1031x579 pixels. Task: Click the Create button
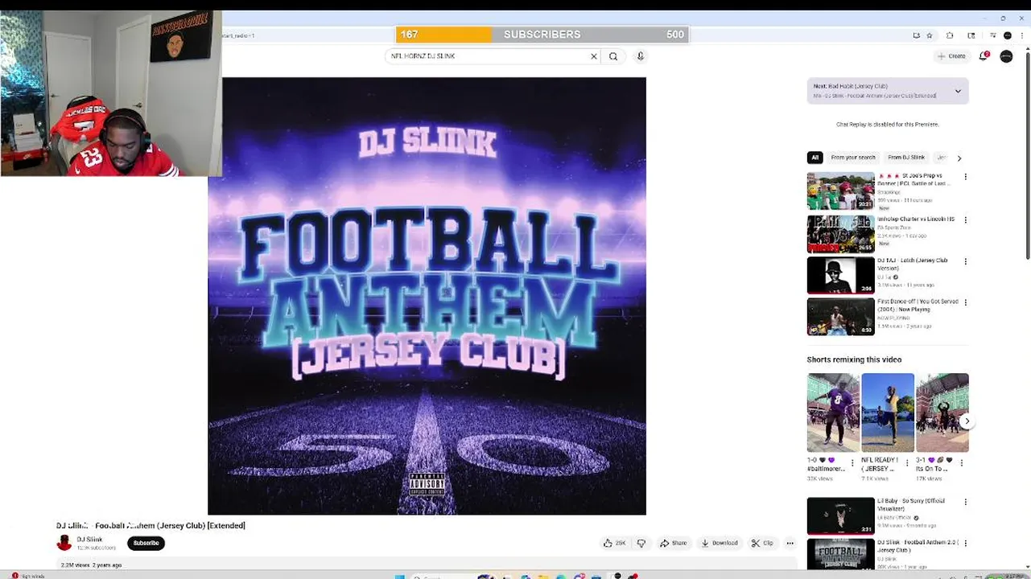point(951,56)
